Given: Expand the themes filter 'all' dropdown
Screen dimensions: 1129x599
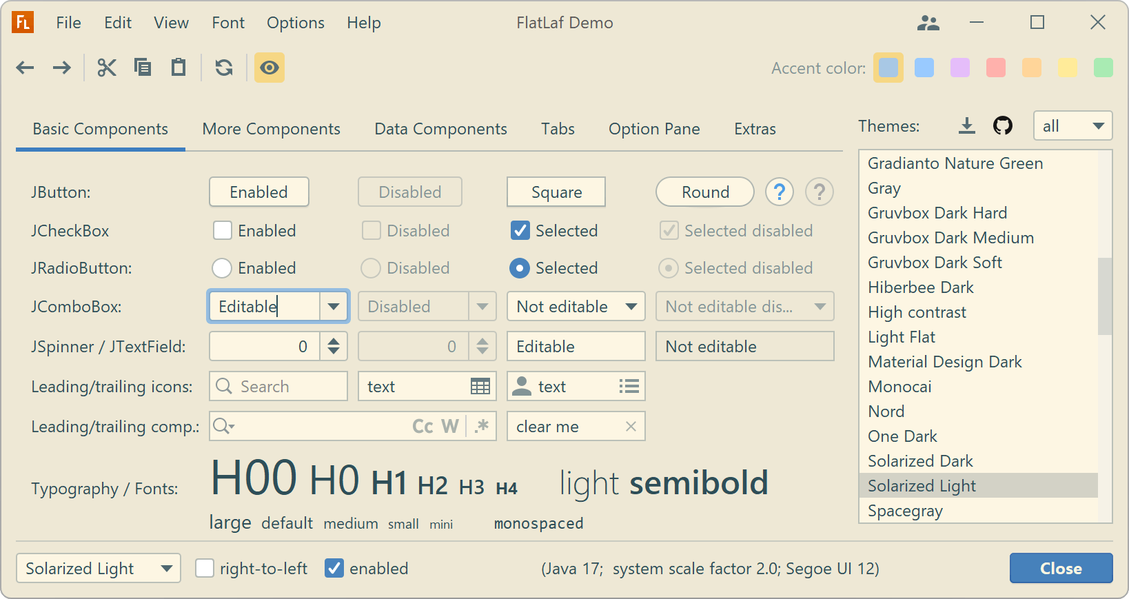Looking at the screenshot, I should tap(1072, 126).
